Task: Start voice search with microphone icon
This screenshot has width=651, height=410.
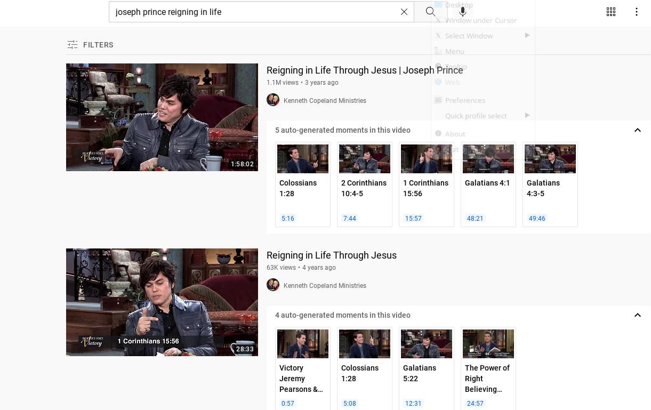Action: [x=463, y=12]
